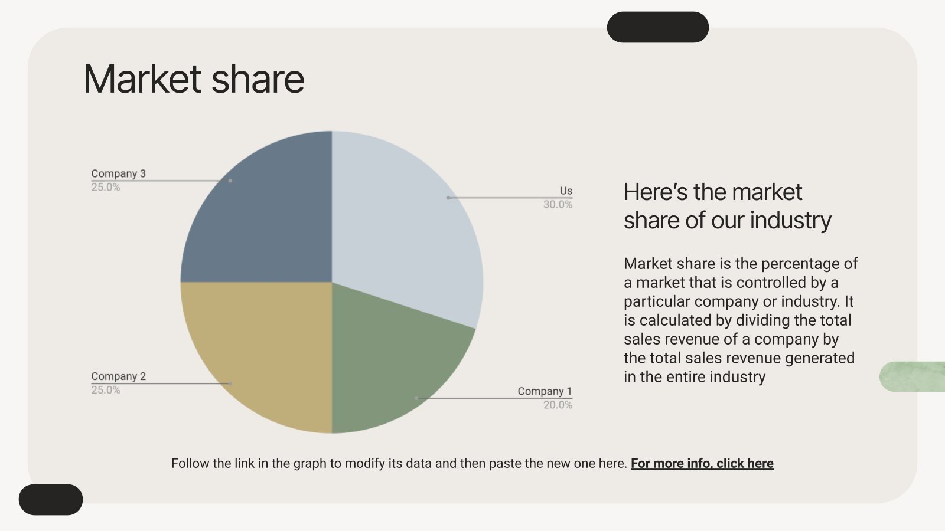Click the 20.0% percentage label

pos(558,405)
